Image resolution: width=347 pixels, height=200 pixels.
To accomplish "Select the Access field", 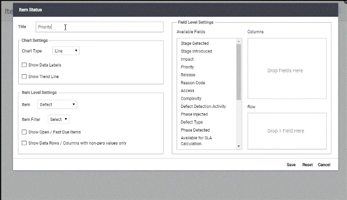I will pyautogui.click(x=187, y=91).
